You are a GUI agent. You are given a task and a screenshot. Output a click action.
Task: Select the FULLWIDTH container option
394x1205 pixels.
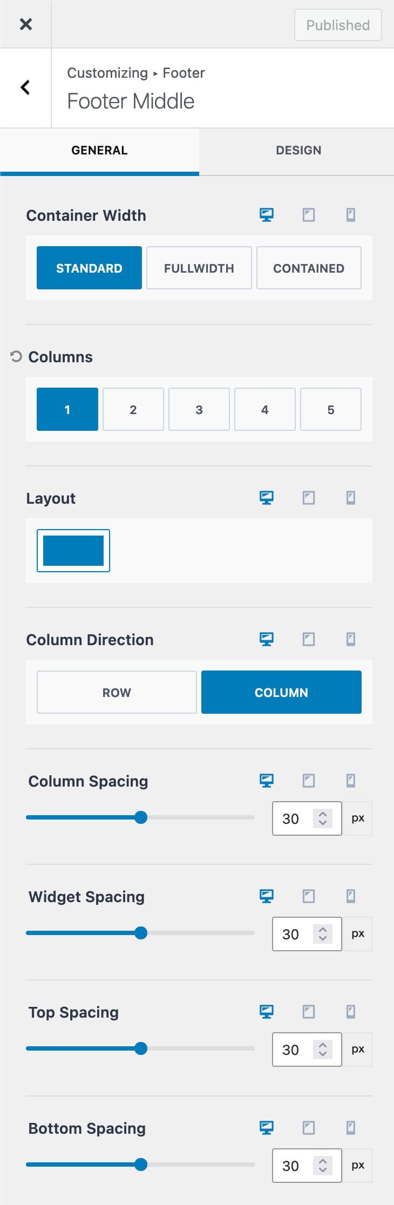199,267
